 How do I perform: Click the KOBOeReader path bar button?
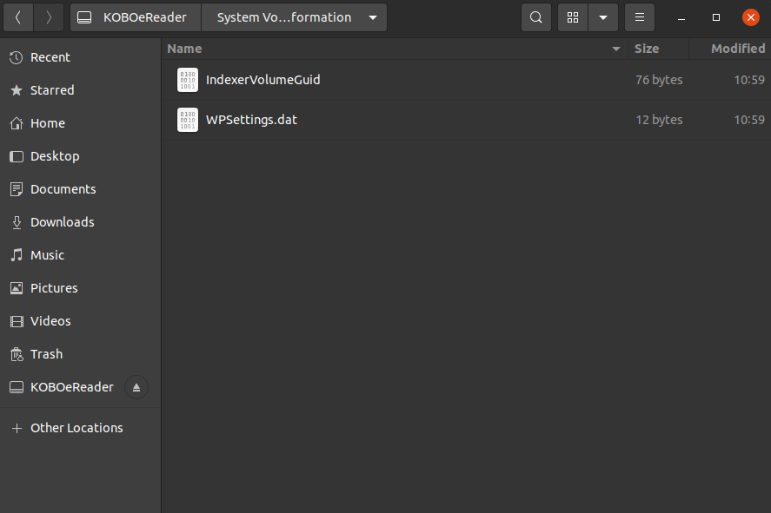[134, 17]
